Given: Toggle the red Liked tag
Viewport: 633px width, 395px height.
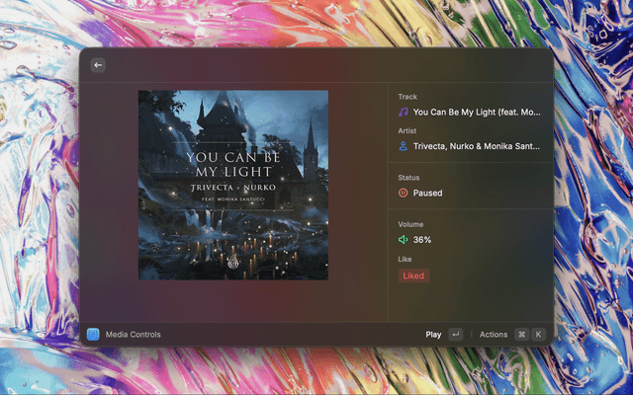Looking at the screenshot, I should pos(413,276).
